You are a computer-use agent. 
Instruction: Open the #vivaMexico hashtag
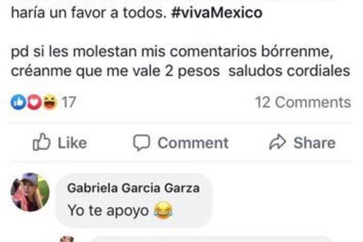217,13
